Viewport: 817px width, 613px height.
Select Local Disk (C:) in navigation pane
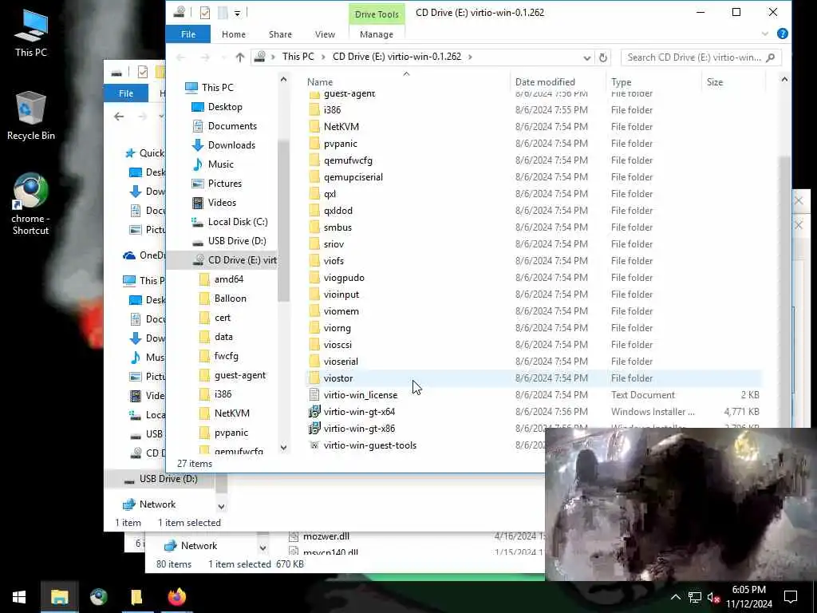tap(238, 222)
